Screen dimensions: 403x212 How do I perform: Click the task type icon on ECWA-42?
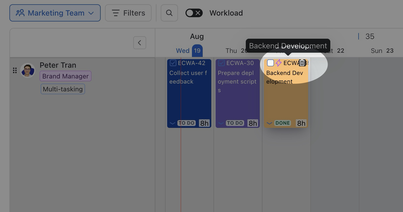173,63
